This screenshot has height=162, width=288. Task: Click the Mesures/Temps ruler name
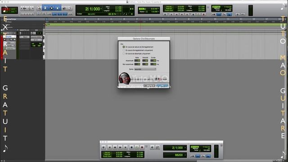click(x=11, y=19)
